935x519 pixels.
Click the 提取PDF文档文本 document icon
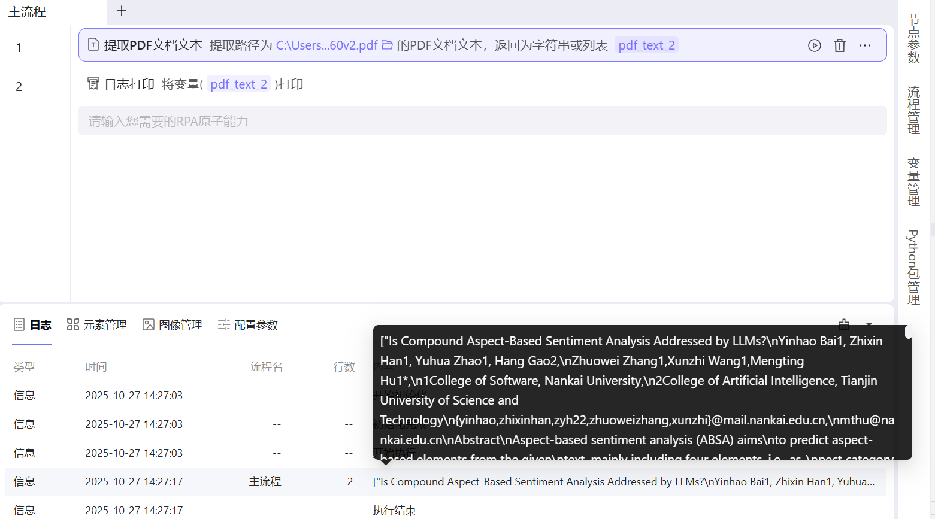pos(93,45)
